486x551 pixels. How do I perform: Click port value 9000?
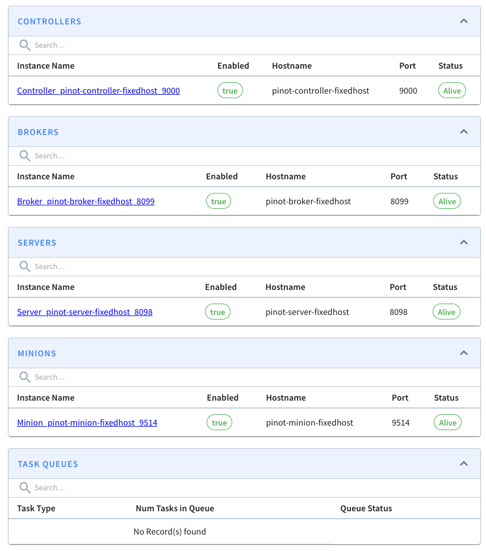pos(408,91)
